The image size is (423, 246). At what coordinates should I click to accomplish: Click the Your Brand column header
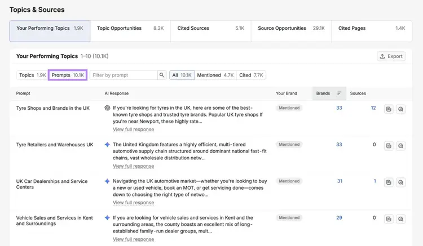[287, 93]
